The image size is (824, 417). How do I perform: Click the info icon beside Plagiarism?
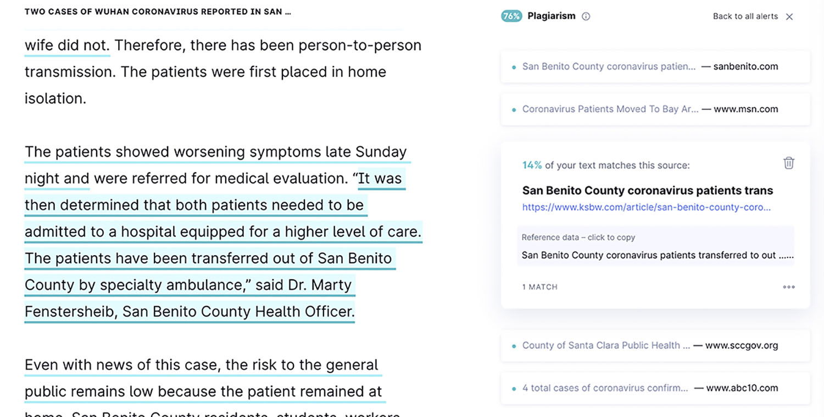coord(586,16)
